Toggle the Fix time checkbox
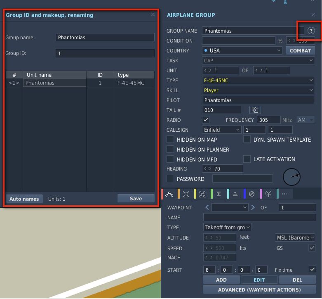Viewport: 322px width, 299px height. click(x=312, y=269)
